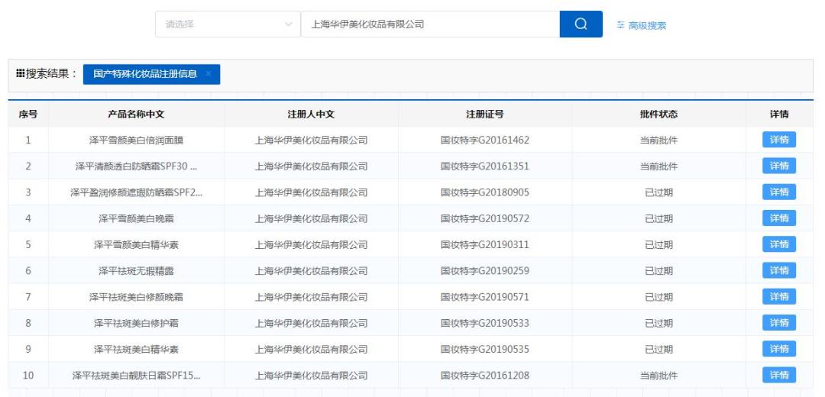This screenshot has width=825, height=397.
Task: Click the dropdown chevron arrow beside 请选择
Action: 288,24
